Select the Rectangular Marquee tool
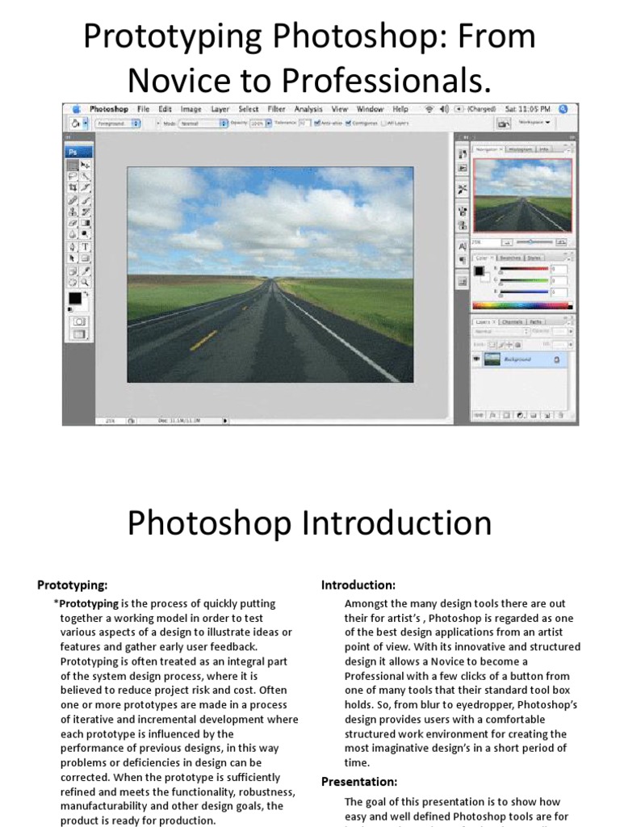Viewport: 620px width, 827px height. pos(73,164)
